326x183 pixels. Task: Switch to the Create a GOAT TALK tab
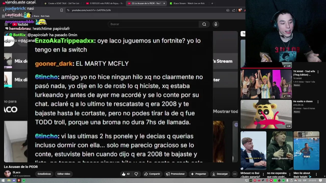pyautogui.click(x=63, y=3)
